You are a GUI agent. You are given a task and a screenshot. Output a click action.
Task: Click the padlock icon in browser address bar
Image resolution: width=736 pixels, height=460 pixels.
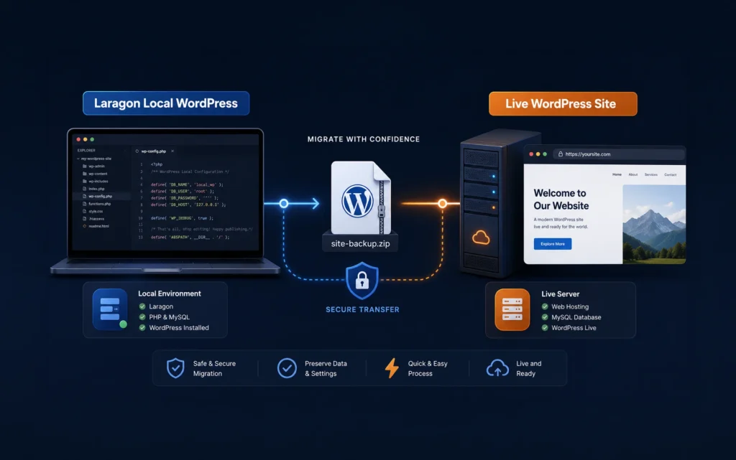click(561, 154)
